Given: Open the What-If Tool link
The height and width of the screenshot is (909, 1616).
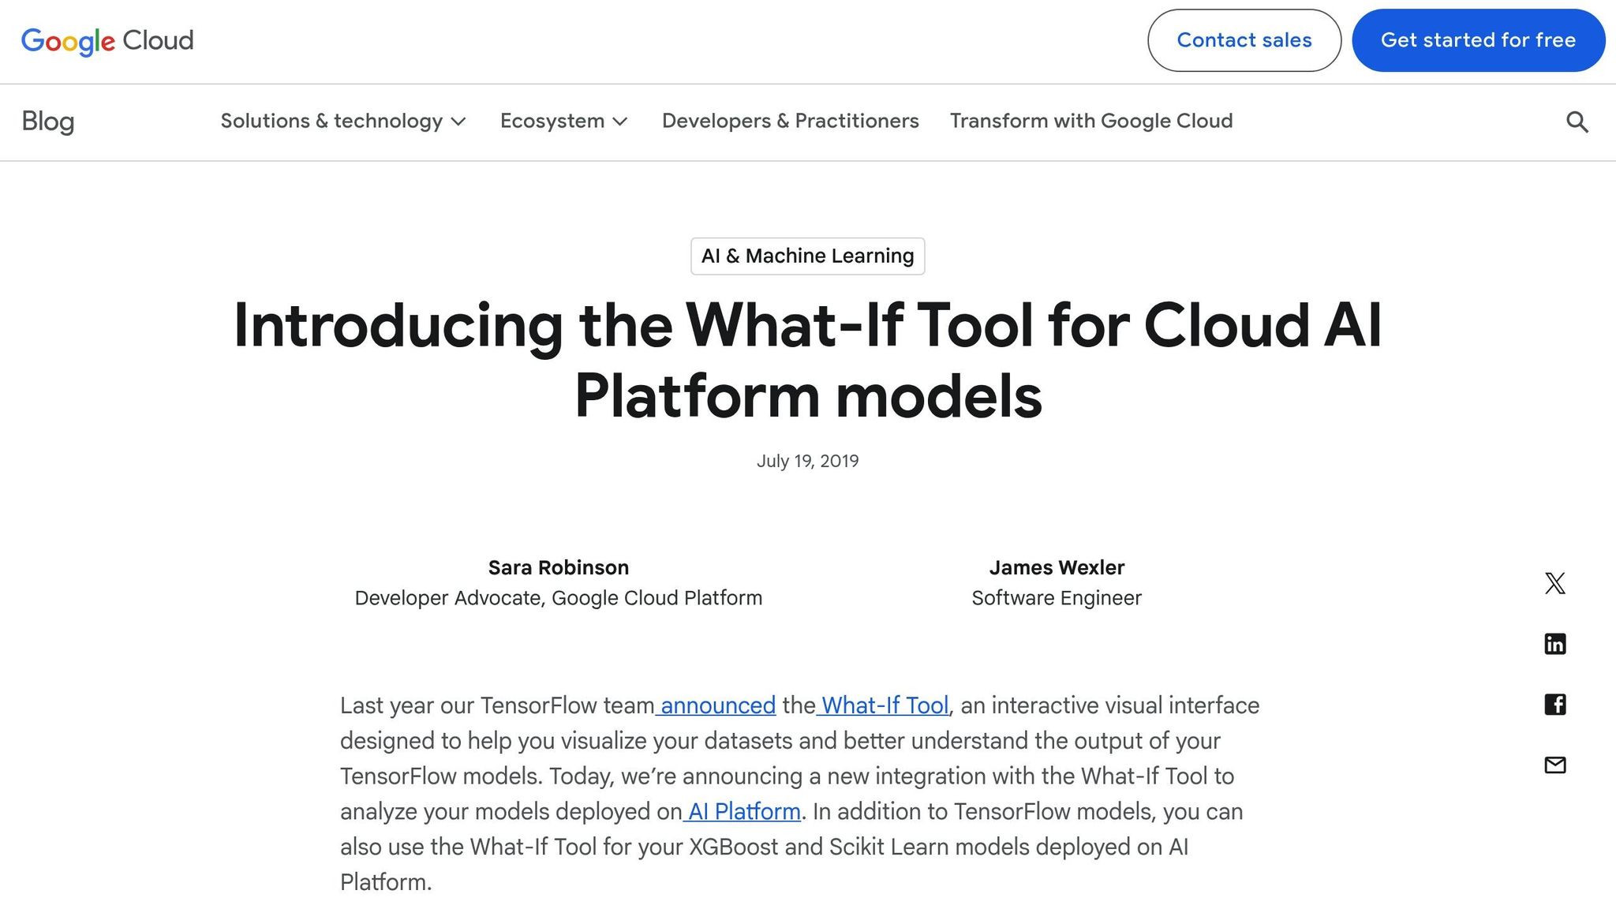Looking at the screenshot, I should [883, 705].
